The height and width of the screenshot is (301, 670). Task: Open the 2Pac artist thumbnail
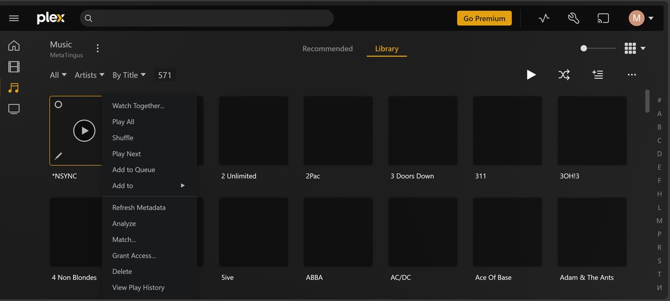point(338,131)
